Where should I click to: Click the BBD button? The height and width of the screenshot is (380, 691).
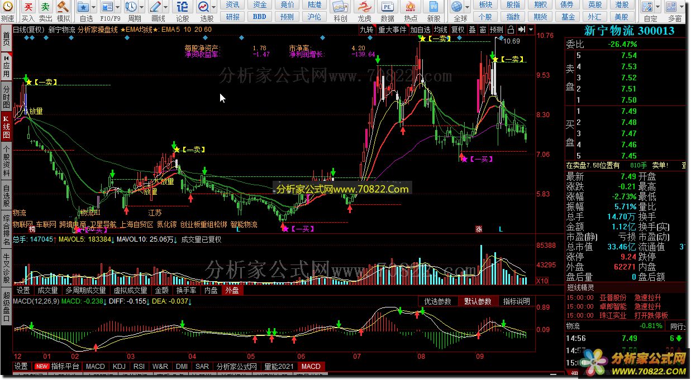(260, 17)
